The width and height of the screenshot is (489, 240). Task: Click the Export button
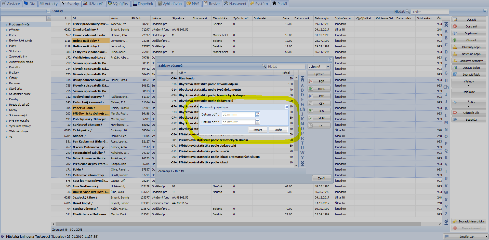pyautogui.click(x=258, y=130)
